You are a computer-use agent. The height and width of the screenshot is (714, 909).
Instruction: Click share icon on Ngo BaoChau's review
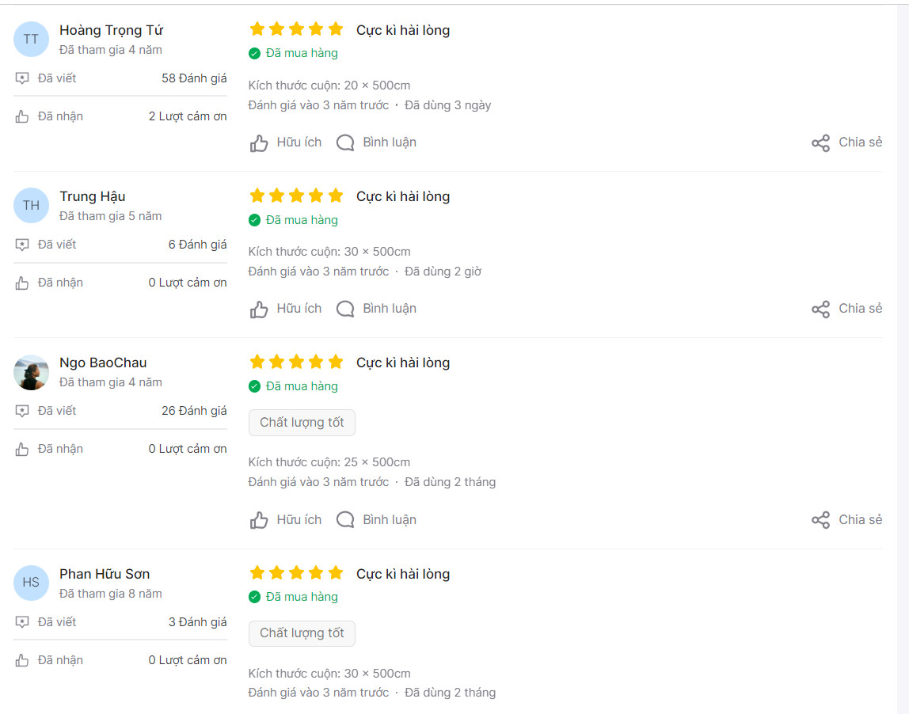tap(820, 520)
